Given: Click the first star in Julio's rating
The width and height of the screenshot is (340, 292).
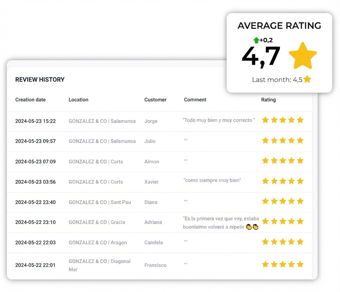Looking at the screenshot, I should 265,141.
